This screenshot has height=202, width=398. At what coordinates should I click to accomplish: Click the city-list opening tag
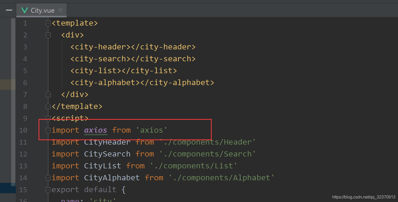96,71
